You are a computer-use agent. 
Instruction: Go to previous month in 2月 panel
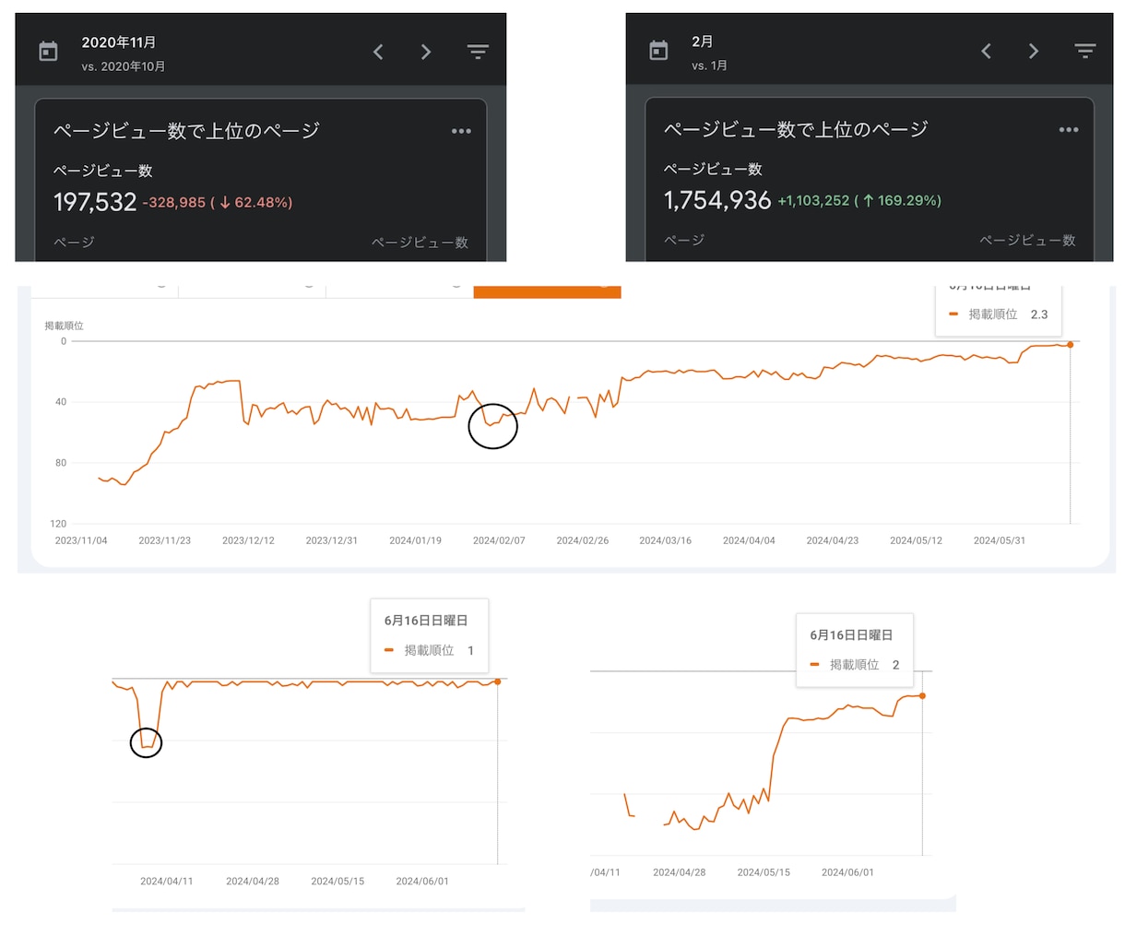tap(986, 51)
